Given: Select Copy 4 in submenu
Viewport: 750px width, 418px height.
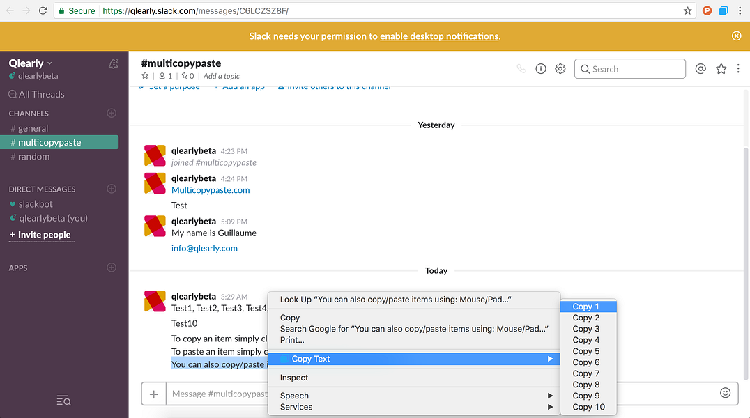Looking at the screenshot, I should click(588, 340).
